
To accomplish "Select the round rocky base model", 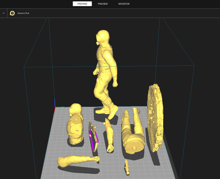I will tap(155, 118).
